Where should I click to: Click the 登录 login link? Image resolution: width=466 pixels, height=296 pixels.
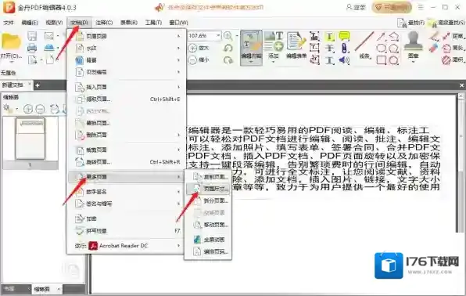click(357, 8)
